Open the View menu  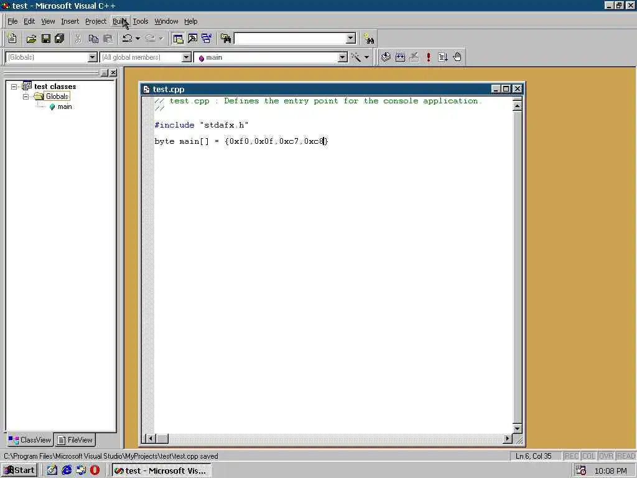click(x=48, y=22)
